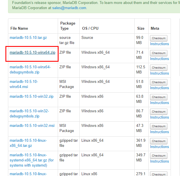Download mariadb-10.5.10-winx64-debugsymbols.zip
Image resolution: width=180 pixels, height=176 pixels.
(30, 70)
